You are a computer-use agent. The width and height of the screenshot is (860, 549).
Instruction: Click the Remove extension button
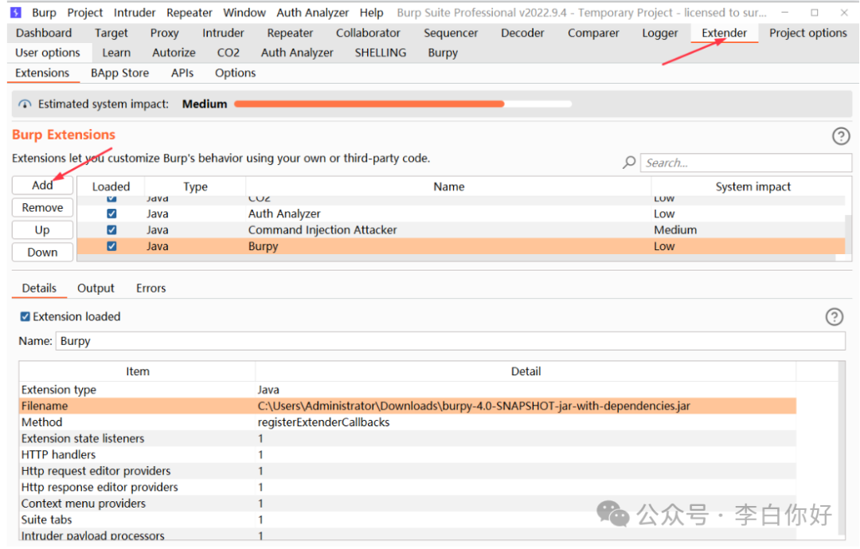point(42,207)
